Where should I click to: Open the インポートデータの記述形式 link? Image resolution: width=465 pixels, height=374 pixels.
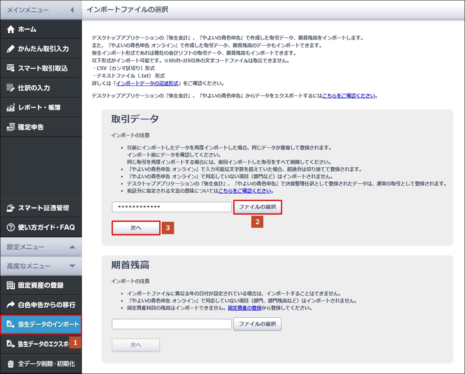147,83
